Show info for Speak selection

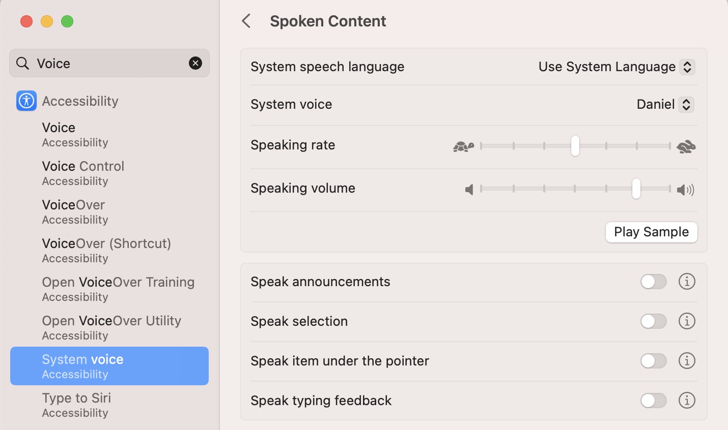coord(687,321)
